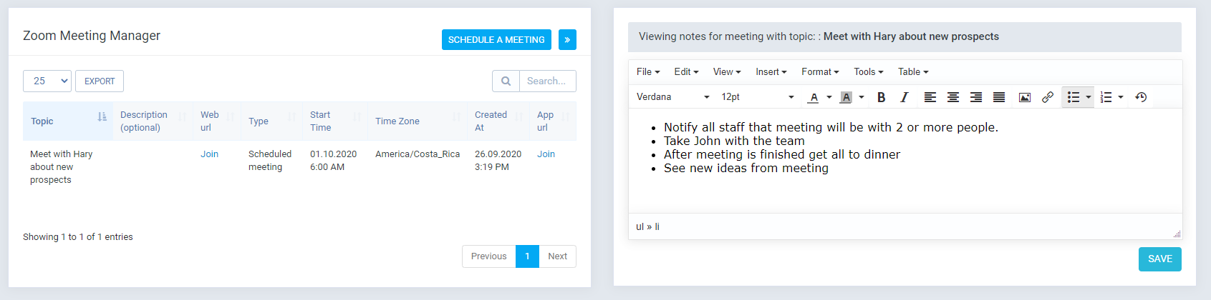Click the Export button
The width and height of the screenshot is (1211, 300).
tap(100, 81)
